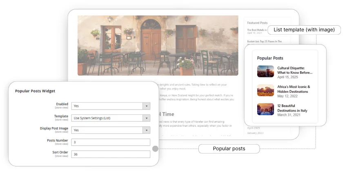
Task: Click the Posts Number input field
Action: point(110,142)
